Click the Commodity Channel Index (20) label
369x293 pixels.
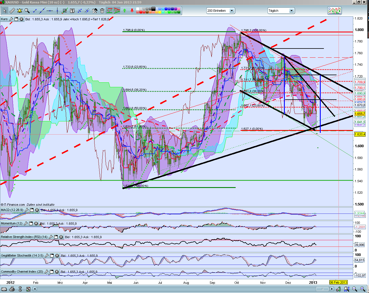point(22,271)
